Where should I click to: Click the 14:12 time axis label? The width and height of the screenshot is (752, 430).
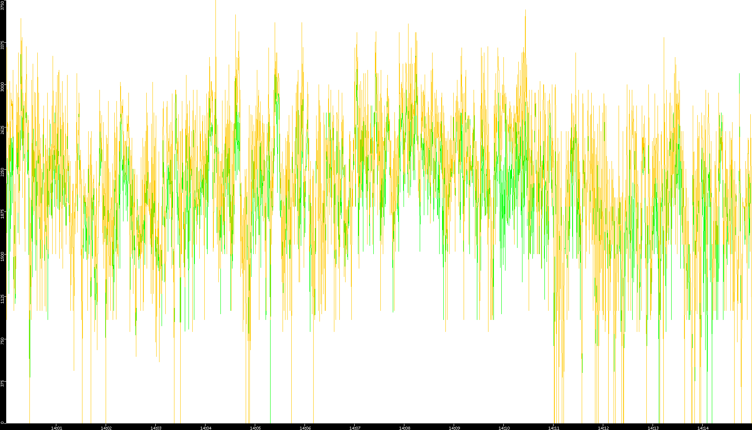click(603, 428)
